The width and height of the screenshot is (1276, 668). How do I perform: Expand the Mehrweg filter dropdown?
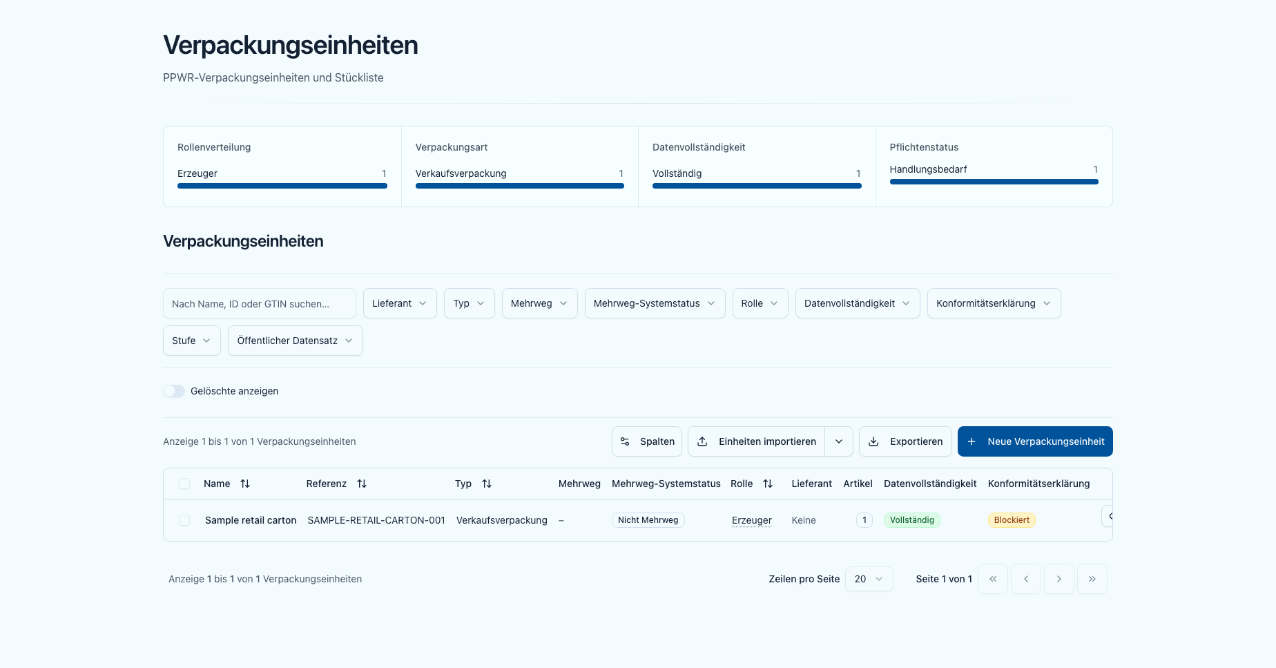tap(540, 303)
